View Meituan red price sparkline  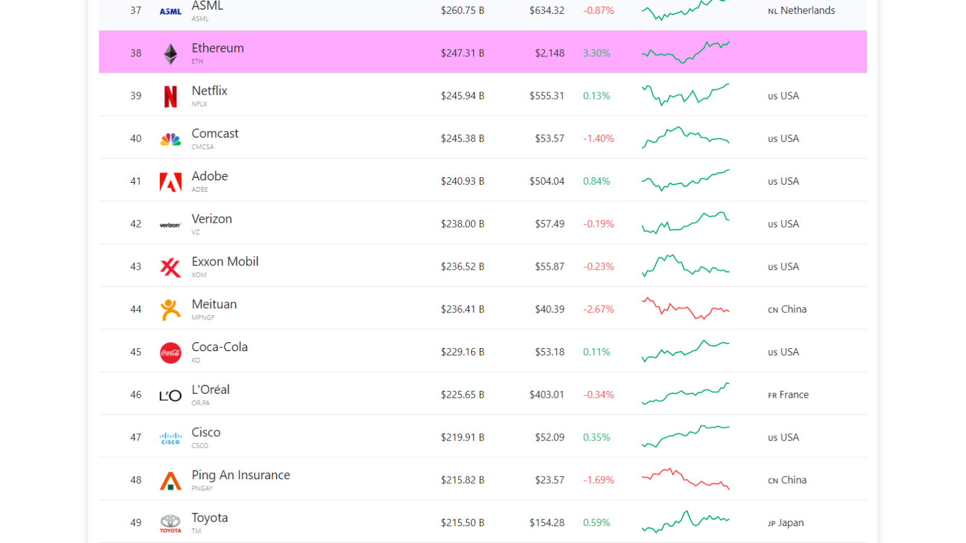pos(685,308)
